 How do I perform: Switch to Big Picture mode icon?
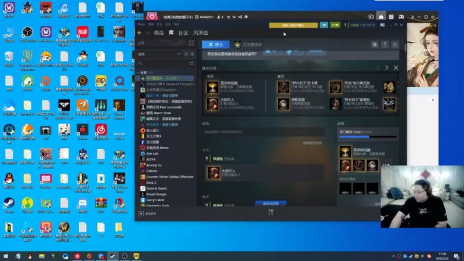(382, 25)
